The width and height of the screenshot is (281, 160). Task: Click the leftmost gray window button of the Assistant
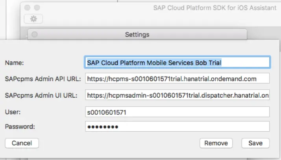pos(28,8)
